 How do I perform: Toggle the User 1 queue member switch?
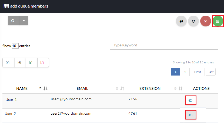pyautogui.click(x=190, y=100)
